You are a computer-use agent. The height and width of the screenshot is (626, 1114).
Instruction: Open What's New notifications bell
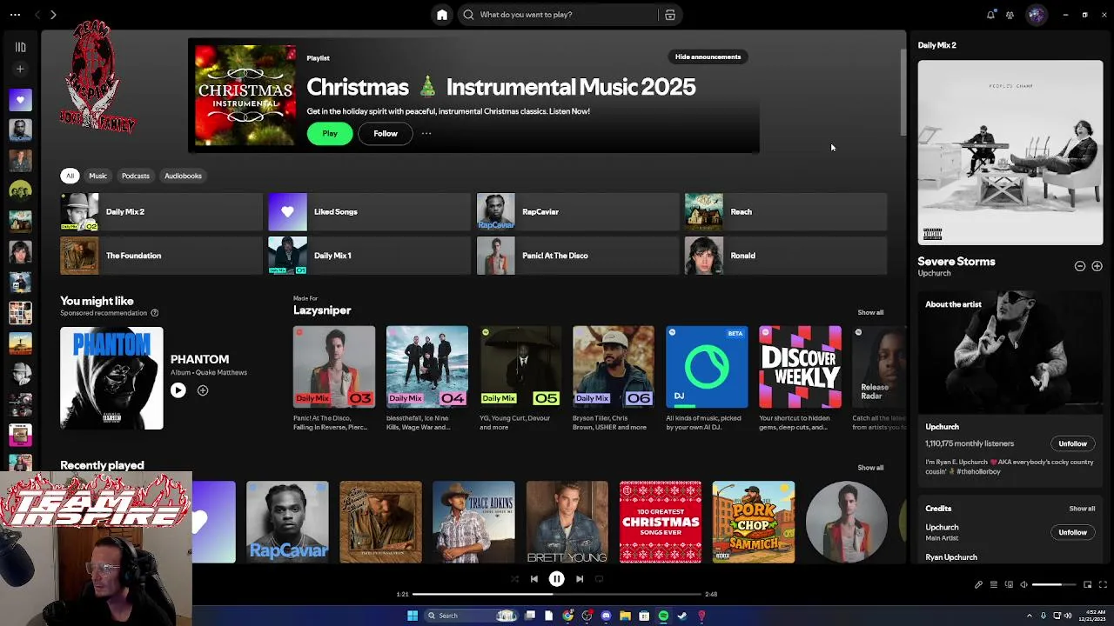[x=990, y=15]
